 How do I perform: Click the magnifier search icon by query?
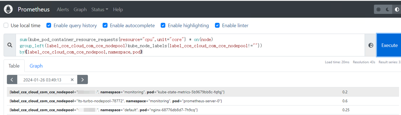pos(10,45)
